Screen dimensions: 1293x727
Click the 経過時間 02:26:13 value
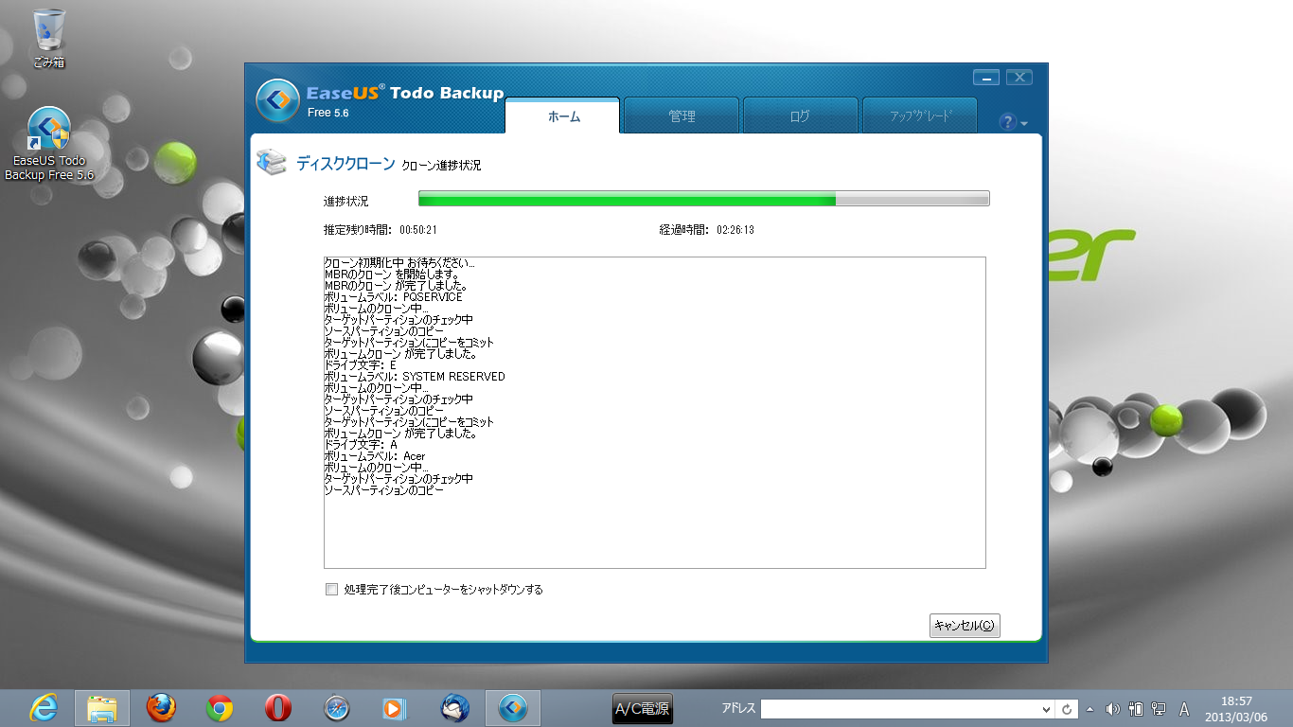(735, 230)
